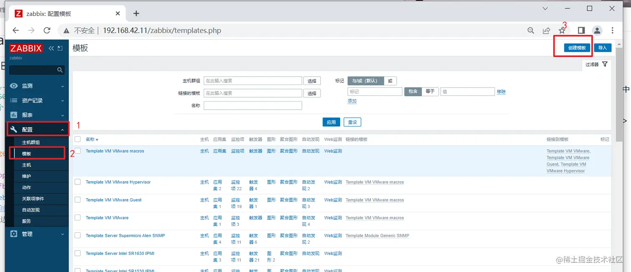The image size is (631, 272).
Task: Open 主机群组 in sidebar
Action: pyautogui.click(x=31, y=142)
